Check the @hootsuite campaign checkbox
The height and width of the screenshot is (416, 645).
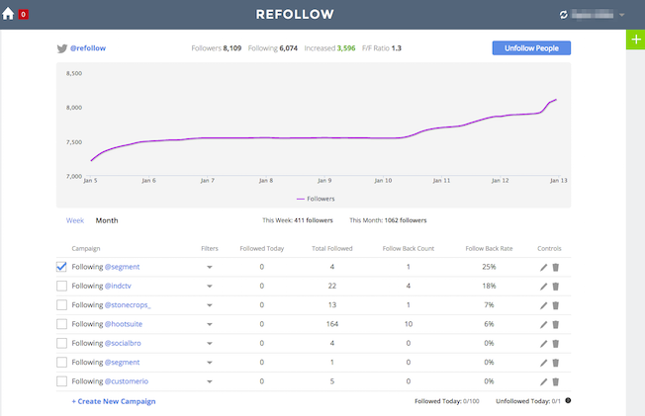point(61,324)
